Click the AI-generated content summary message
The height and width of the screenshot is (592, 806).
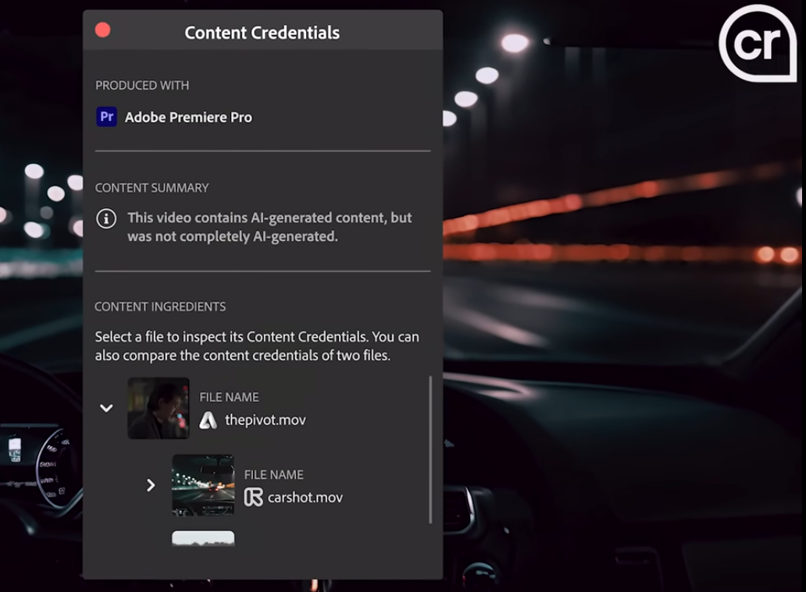(269, 227)
